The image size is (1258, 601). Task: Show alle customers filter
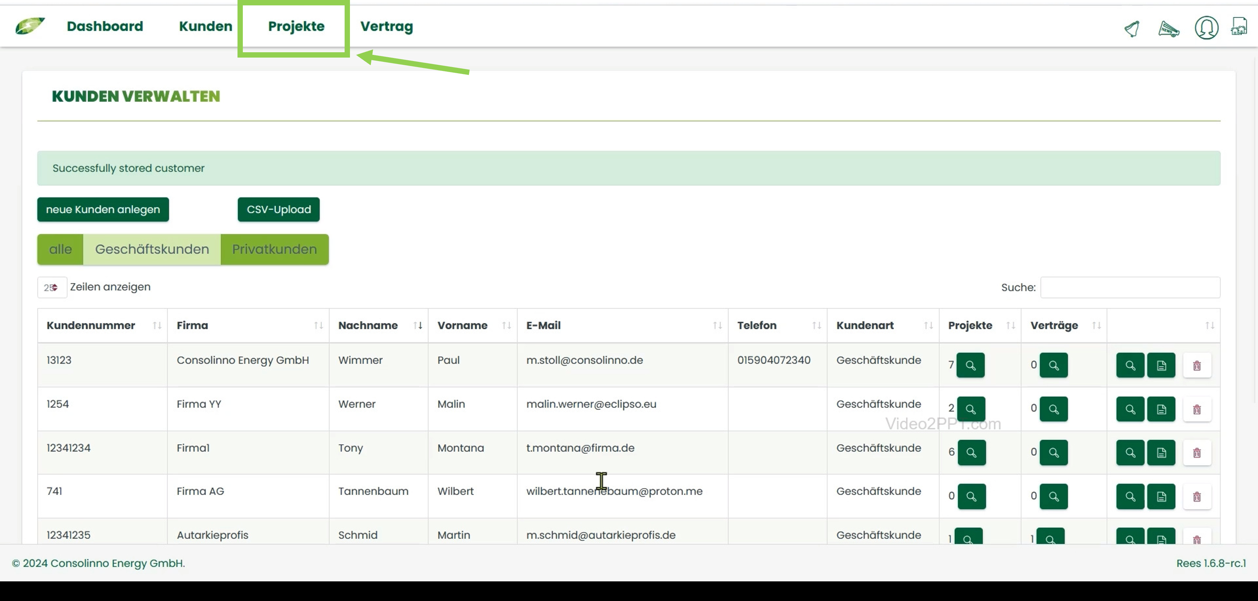click(61, 249)
